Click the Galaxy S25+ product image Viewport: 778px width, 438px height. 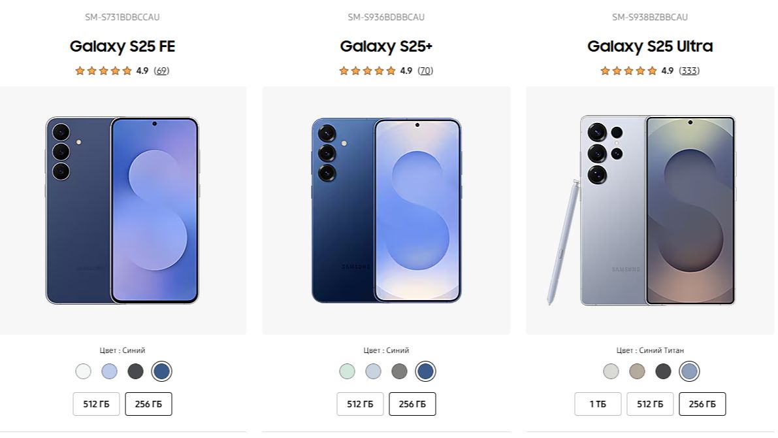point(386,211)
